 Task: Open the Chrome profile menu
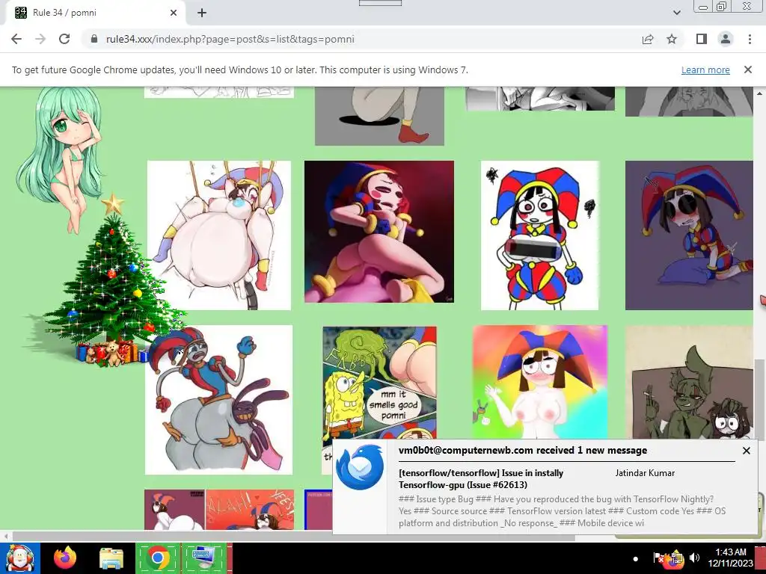(x=726, y=39)
